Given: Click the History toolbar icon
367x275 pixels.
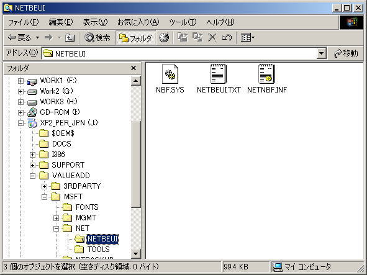Looking at the screenshot, I should 164,37.
